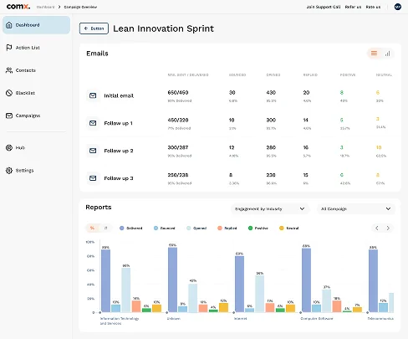Click the Refer us link
Viewport: 408px width, 339px height.
click(353, 7)
